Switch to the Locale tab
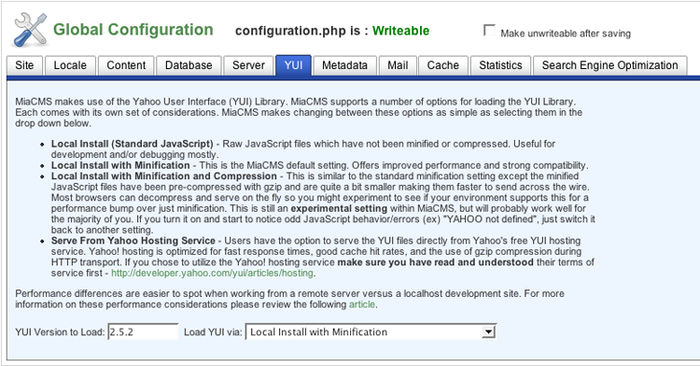This screenshot has width=700, height=366. (x=70, y=65)
